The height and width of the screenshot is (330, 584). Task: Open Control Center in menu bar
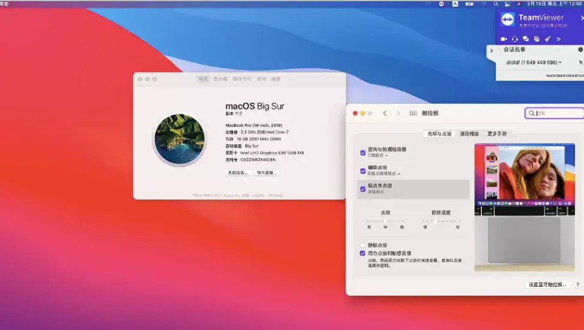coord(507,4)
